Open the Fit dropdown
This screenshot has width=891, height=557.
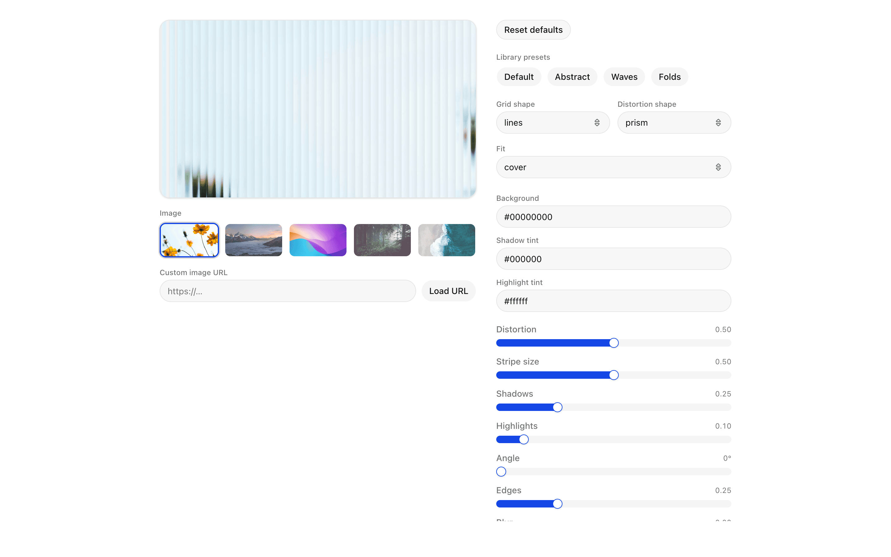pos(613,167)
